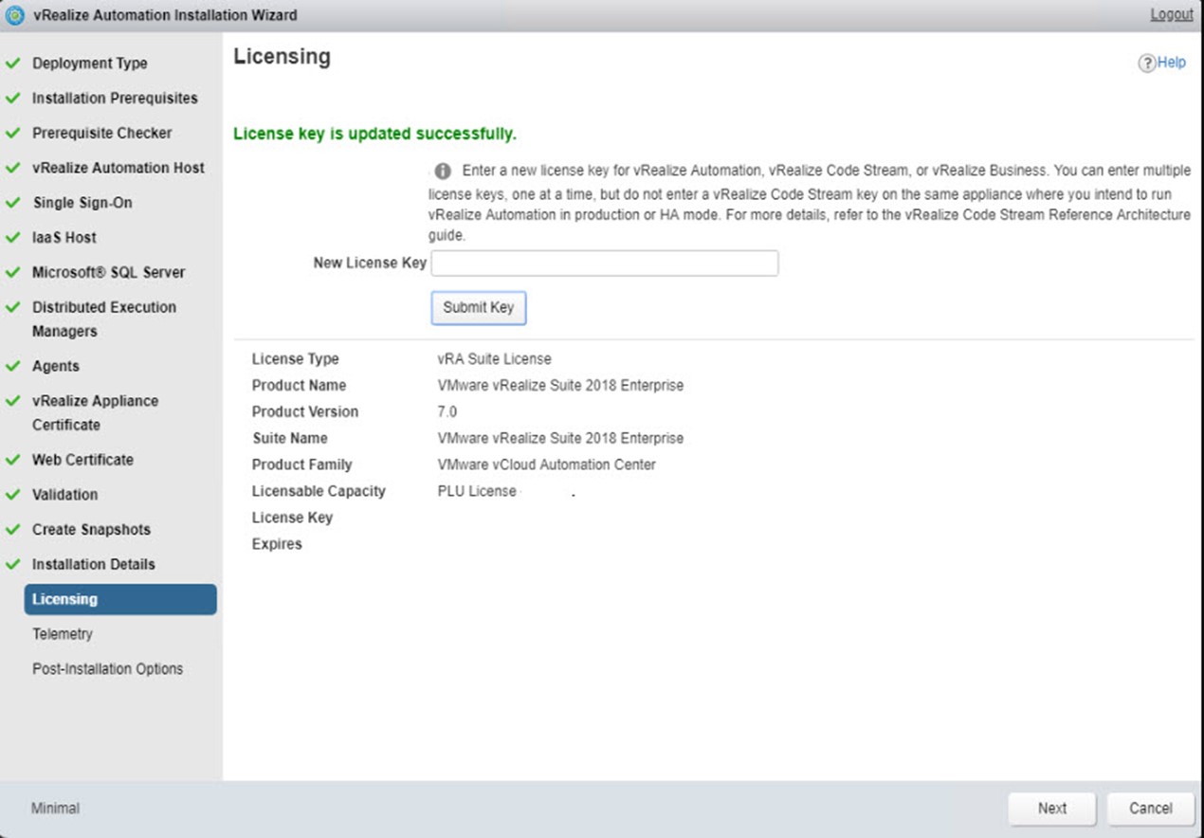Open the Create Snapshots step

[x=91, y=530]
